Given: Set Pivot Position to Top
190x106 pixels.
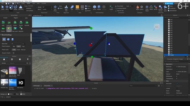Looking at the screenshot, I should (x=23, y=47).
